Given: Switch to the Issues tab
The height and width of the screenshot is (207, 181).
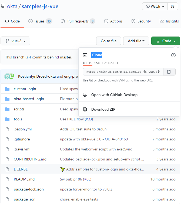Looking at the screenshot, I should click(40, 21).
